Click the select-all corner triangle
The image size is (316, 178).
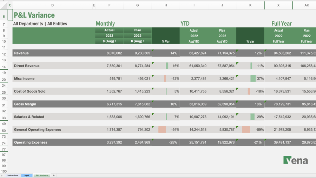pyautogui.click(x=4, y=5)
